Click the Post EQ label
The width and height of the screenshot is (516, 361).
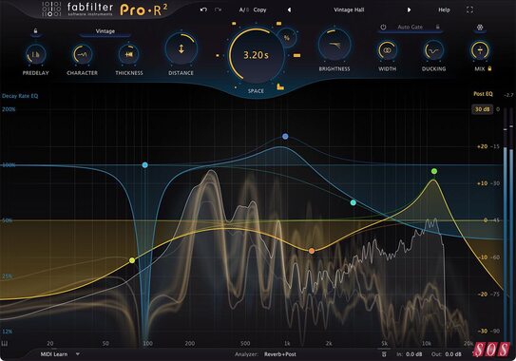483,94
